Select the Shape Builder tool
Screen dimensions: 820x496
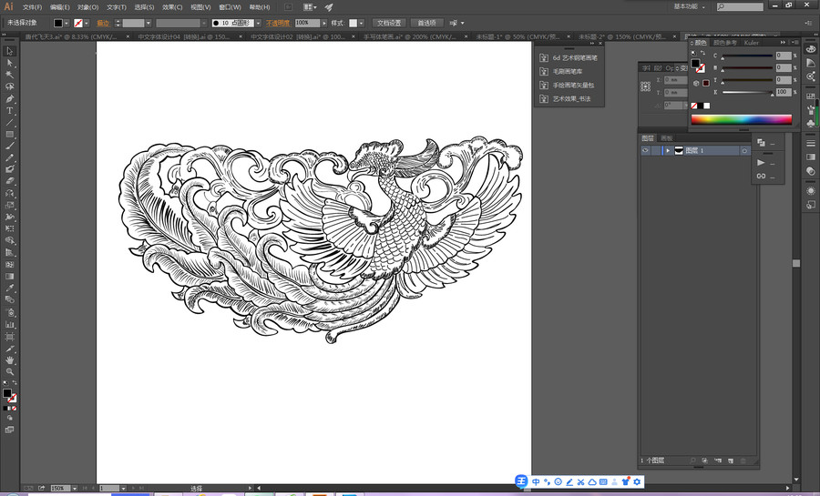9,240
